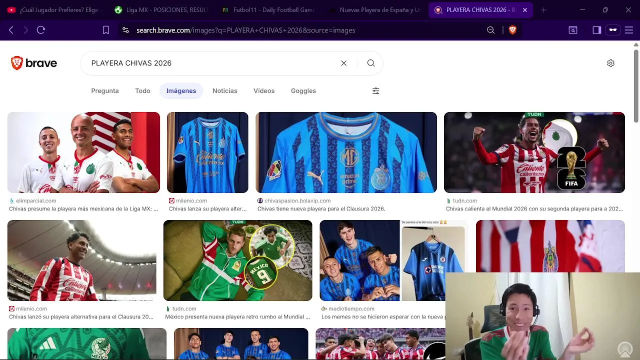The image size is (640, 360).
Task: Click the magnifier icon in the address bar
Action: (x=491, y=30)
